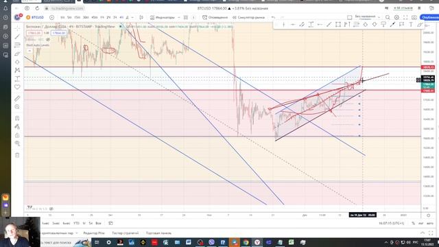439x247 pixels.
Task: Open the heart favorites icon in left toolbar
Action: (17, 87)
